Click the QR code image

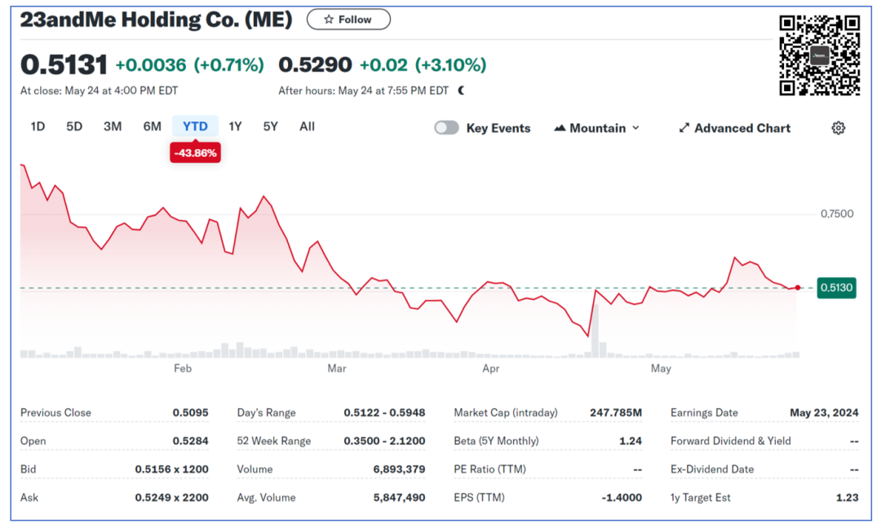coord(820,55)
